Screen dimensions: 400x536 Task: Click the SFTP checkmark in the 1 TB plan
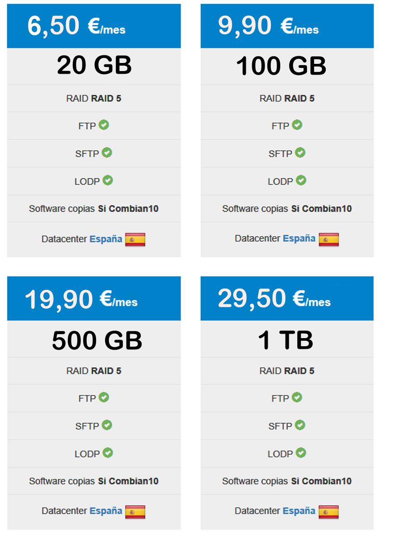[x=300, y=425]
